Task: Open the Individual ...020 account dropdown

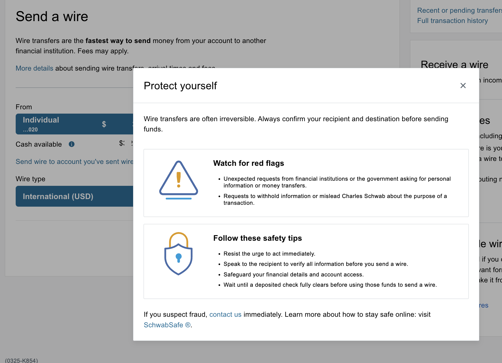Action: tap(74, 124)
